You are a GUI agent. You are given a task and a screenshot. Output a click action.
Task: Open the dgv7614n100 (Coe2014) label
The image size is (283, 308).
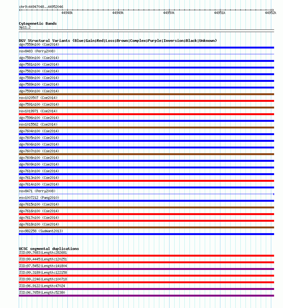click(39, 185)
